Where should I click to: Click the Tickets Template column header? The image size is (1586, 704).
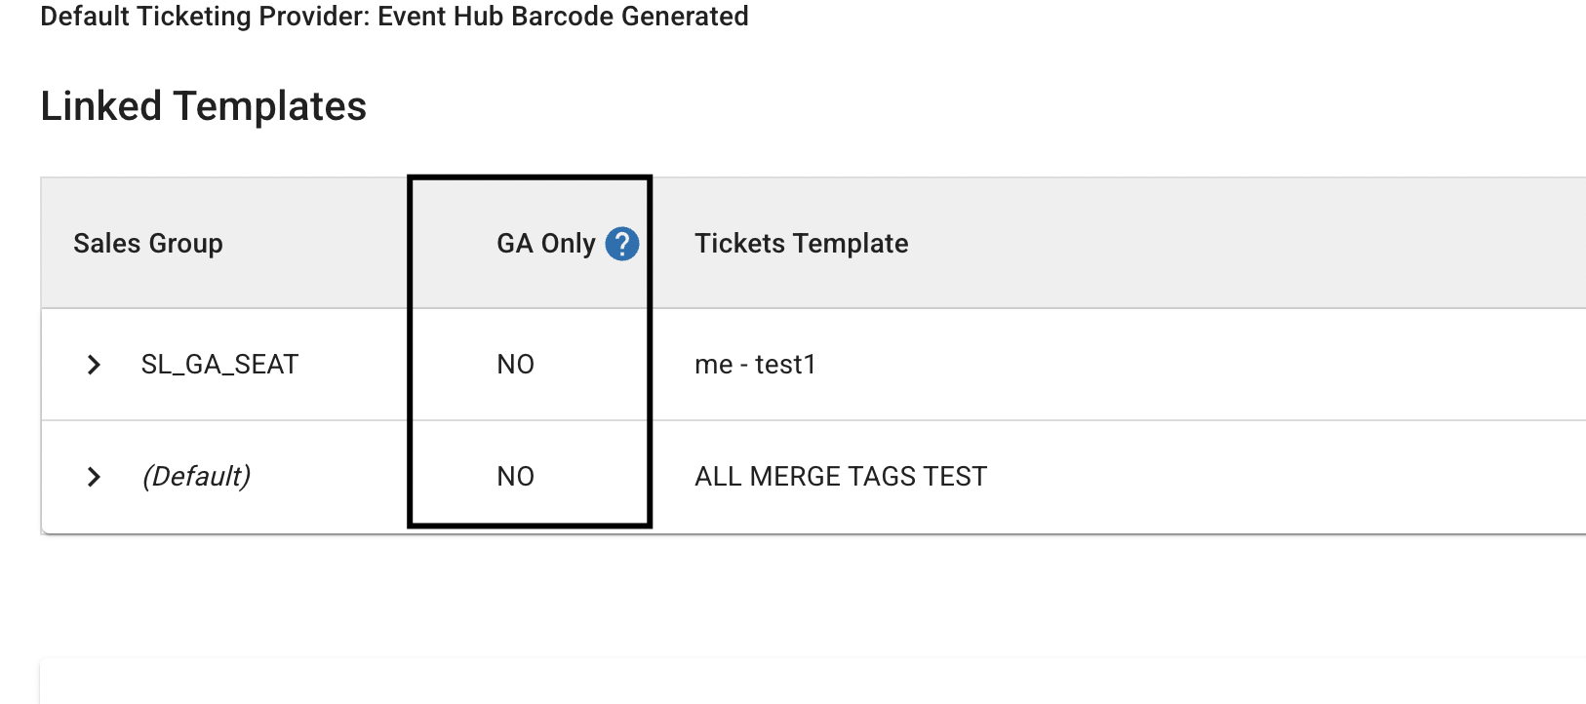[x=801, y=244]
